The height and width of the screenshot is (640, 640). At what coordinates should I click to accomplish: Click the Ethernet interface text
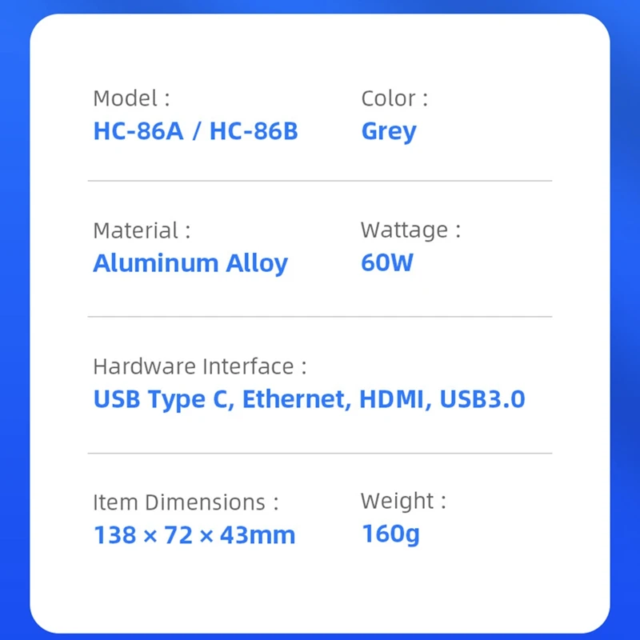tap(296, 399)
